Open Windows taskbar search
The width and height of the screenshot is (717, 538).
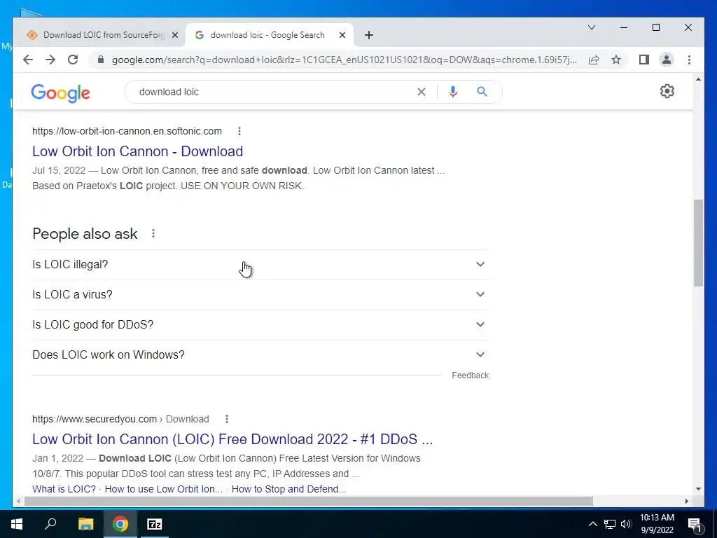click(x=50, y=524)
